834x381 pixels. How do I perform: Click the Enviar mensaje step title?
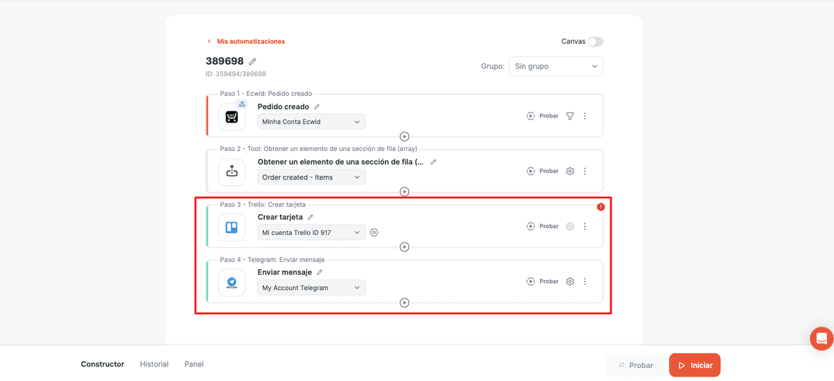pos(285,273)
